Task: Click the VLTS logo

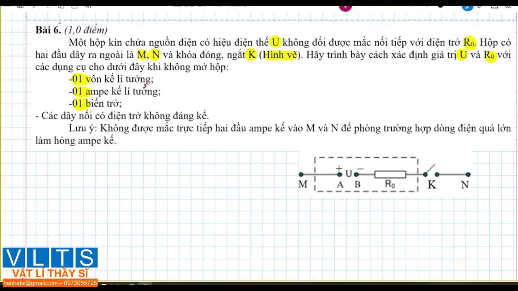Action: tap(50, 258)
